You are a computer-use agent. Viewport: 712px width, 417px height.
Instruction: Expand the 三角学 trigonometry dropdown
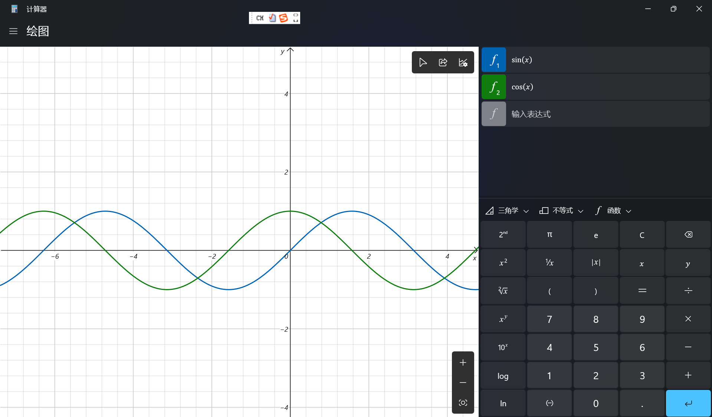(507, 211)
